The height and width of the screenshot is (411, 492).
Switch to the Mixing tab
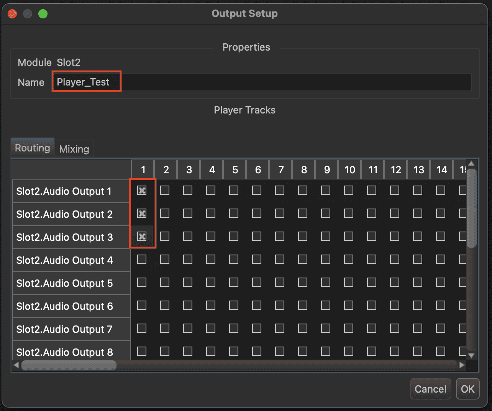[74, 149]
